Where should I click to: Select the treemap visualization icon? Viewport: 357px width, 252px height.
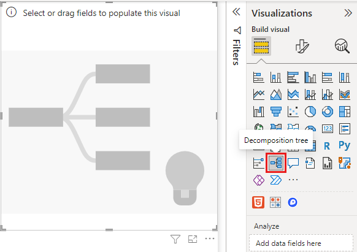tap(345, 112)
